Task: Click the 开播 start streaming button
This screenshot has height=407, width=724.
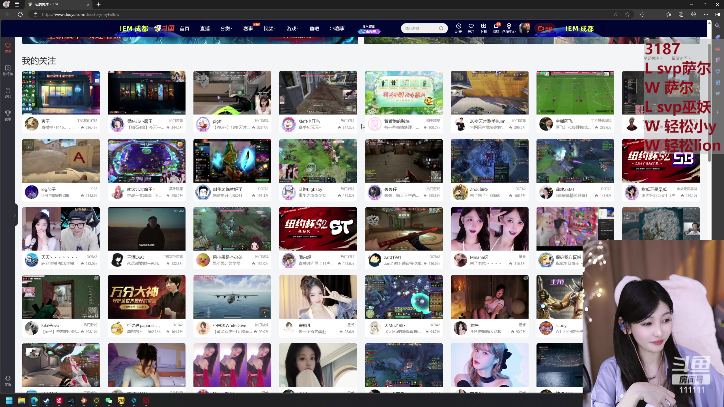Action: (x=545, y=29)
